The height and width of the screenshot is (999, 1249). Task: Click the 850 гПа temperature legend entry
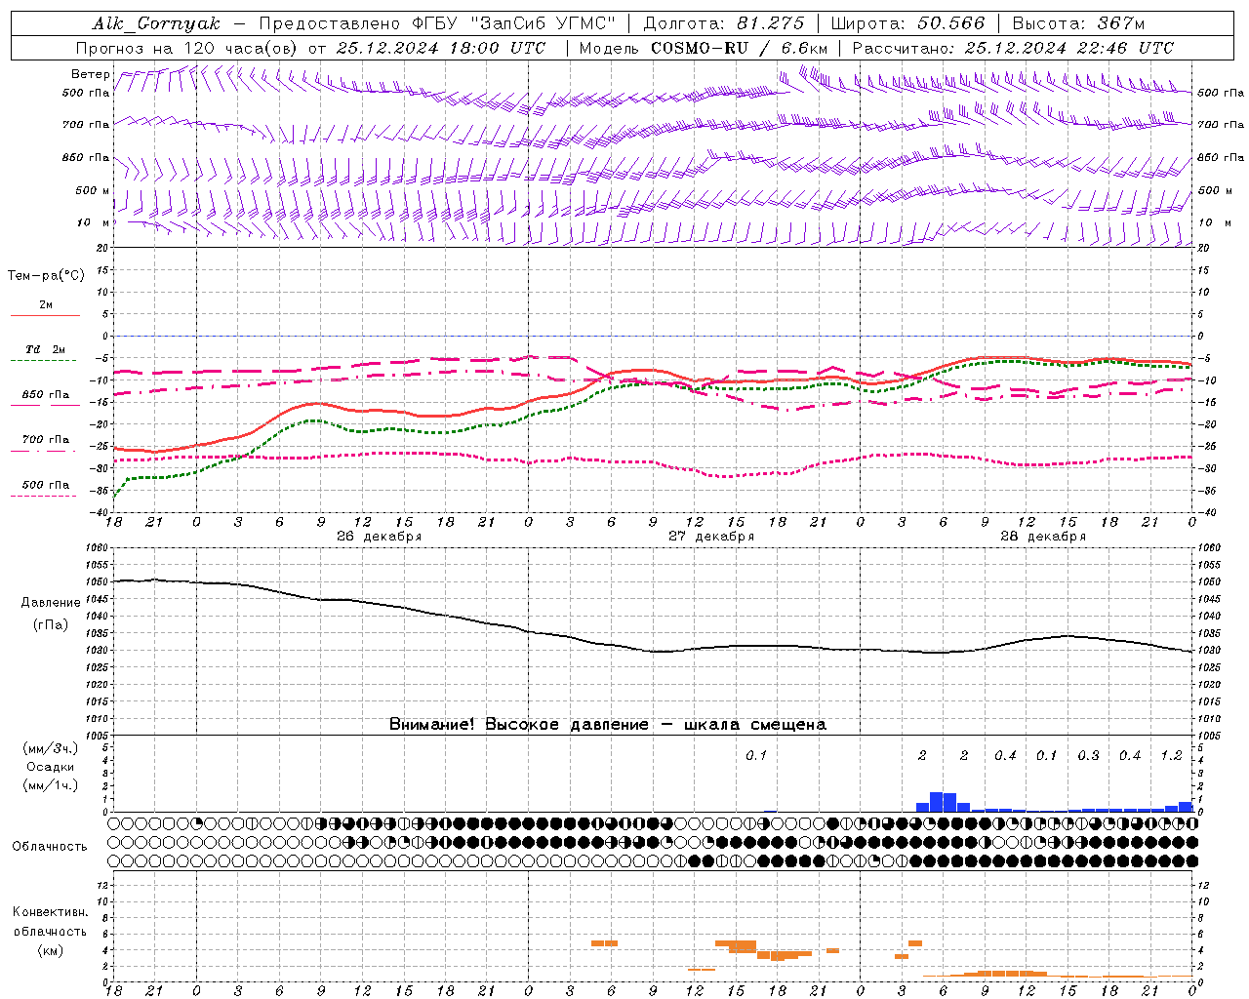click(x=46, y=394)
